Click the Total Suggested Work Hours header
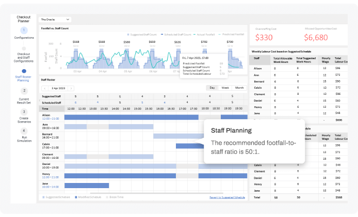This screenshot has width=358, height=217. [306, 60]
